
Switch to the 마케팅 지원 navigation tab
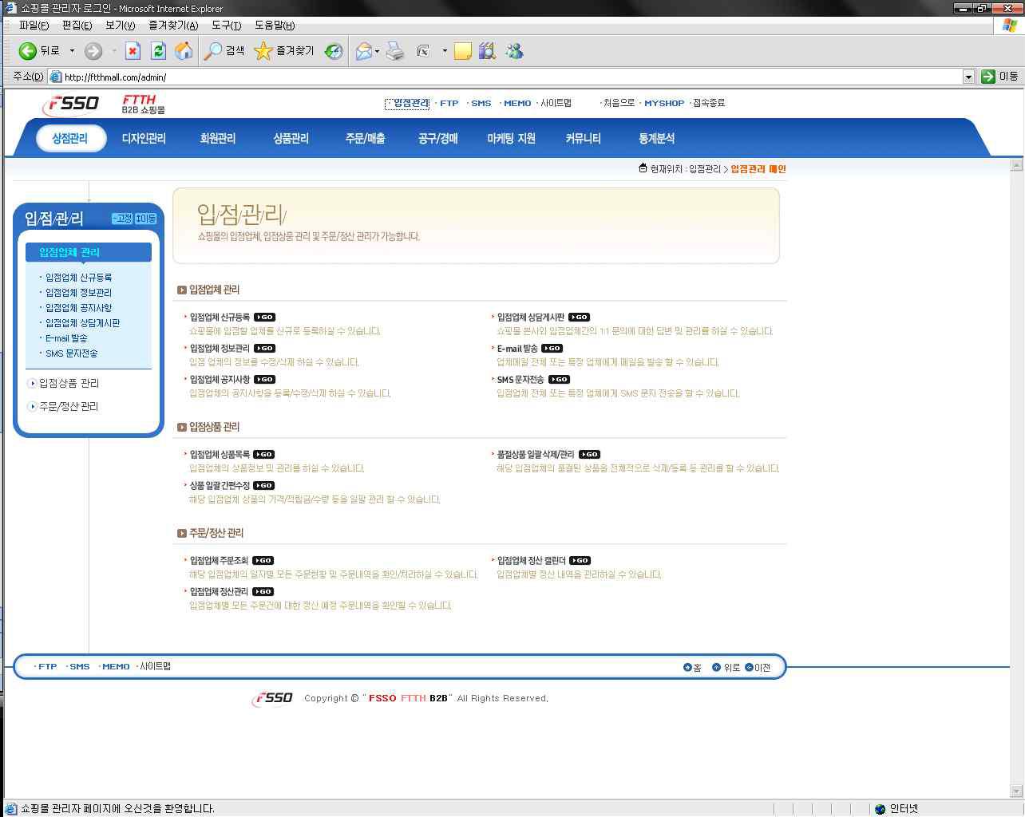coord(511,139)
